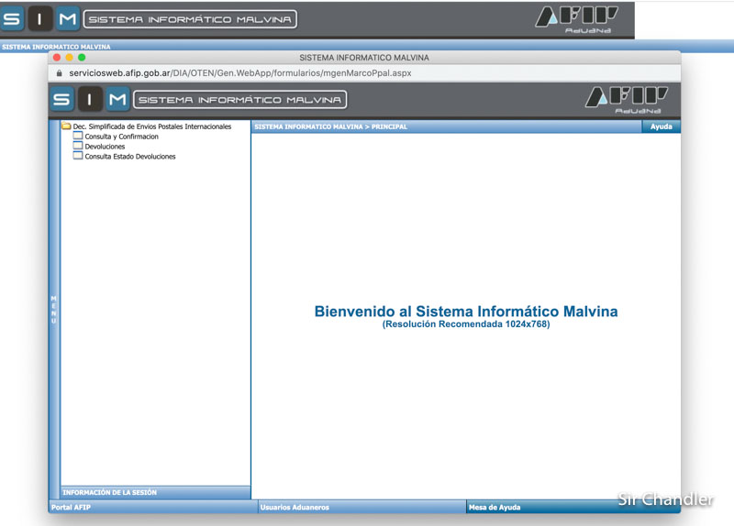Expand Información de la Sesión panel
Viewport: 734px width, 526px height.
[x=156, y=492]
